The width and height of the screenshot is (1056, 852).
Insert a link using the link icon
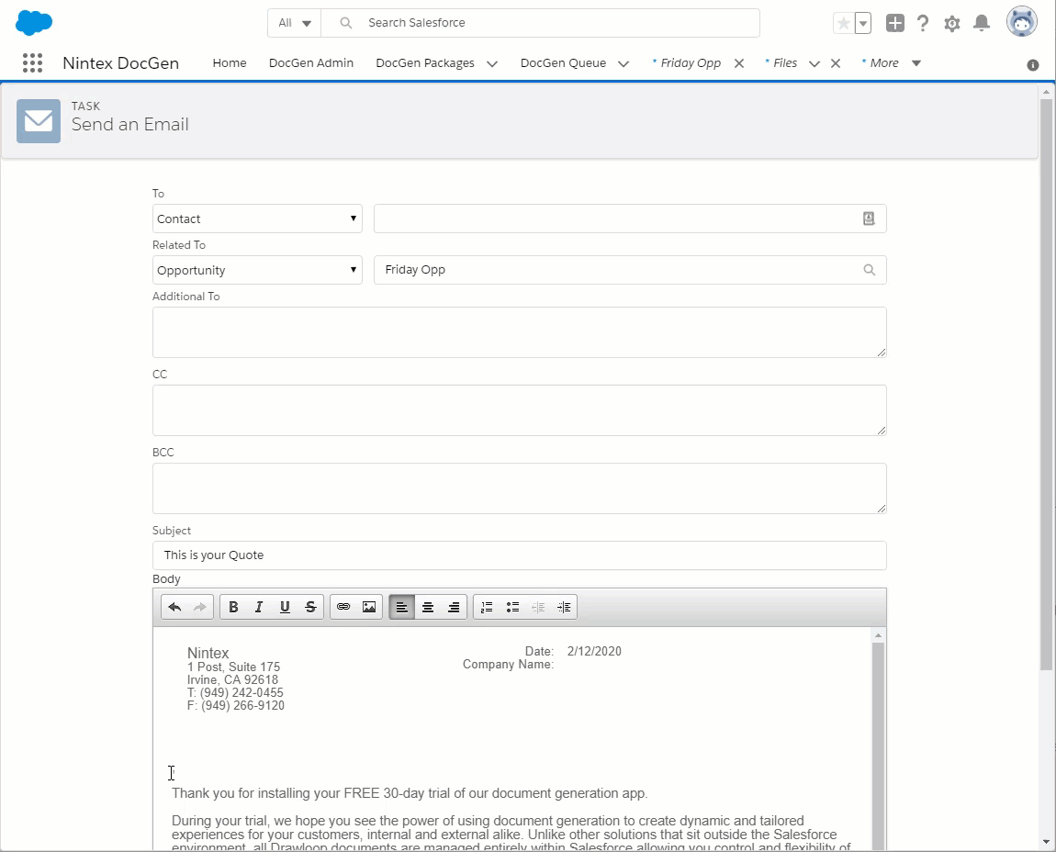point(343,607)
